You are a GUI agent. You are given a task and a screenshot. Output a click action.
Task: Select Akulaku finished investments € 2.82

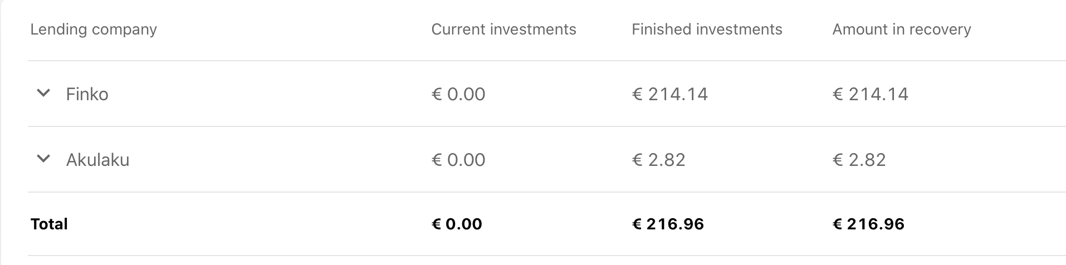[x=659, y=160]
